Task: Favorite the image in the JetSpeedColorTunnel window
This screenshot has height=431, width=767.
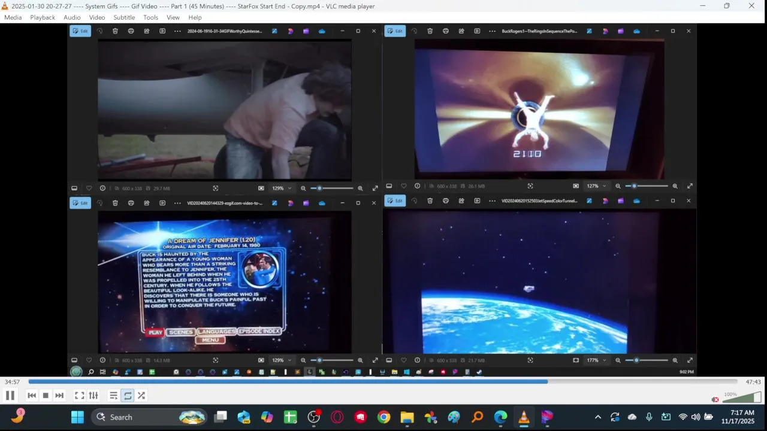Action: click(403, 360)
